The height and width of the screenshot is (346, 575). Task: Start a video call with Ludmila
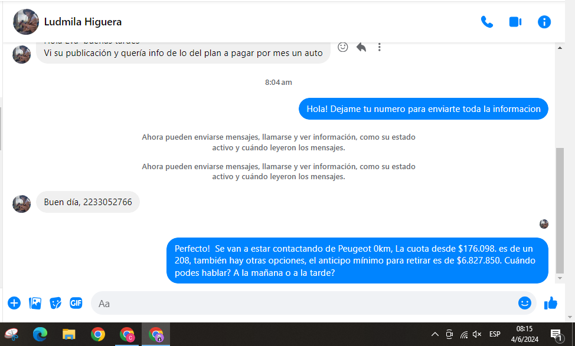point(515,22)
